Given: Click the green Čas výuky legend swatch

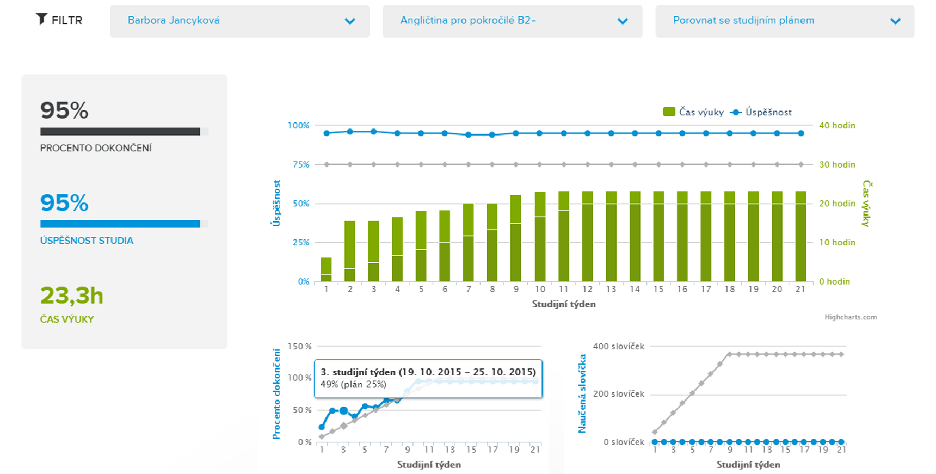Looking at the screenshot, I should [x=669, y=112].
